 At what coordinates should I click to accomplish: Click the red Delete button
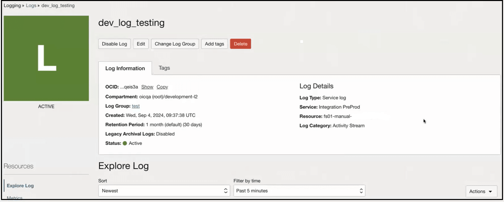(240, 44)
